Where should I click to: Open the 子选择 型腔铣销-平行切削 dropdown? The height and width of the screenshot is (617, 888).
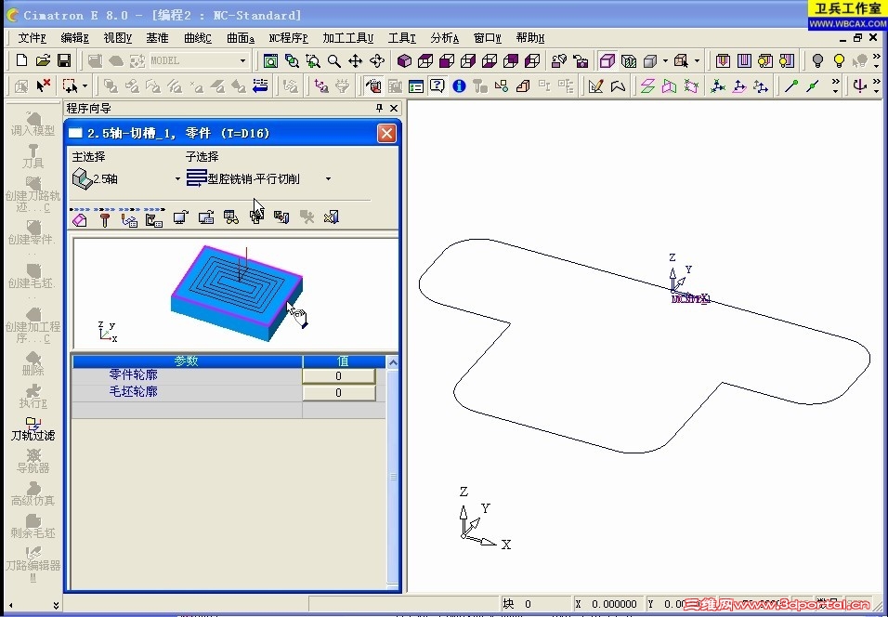coord(328,179)
